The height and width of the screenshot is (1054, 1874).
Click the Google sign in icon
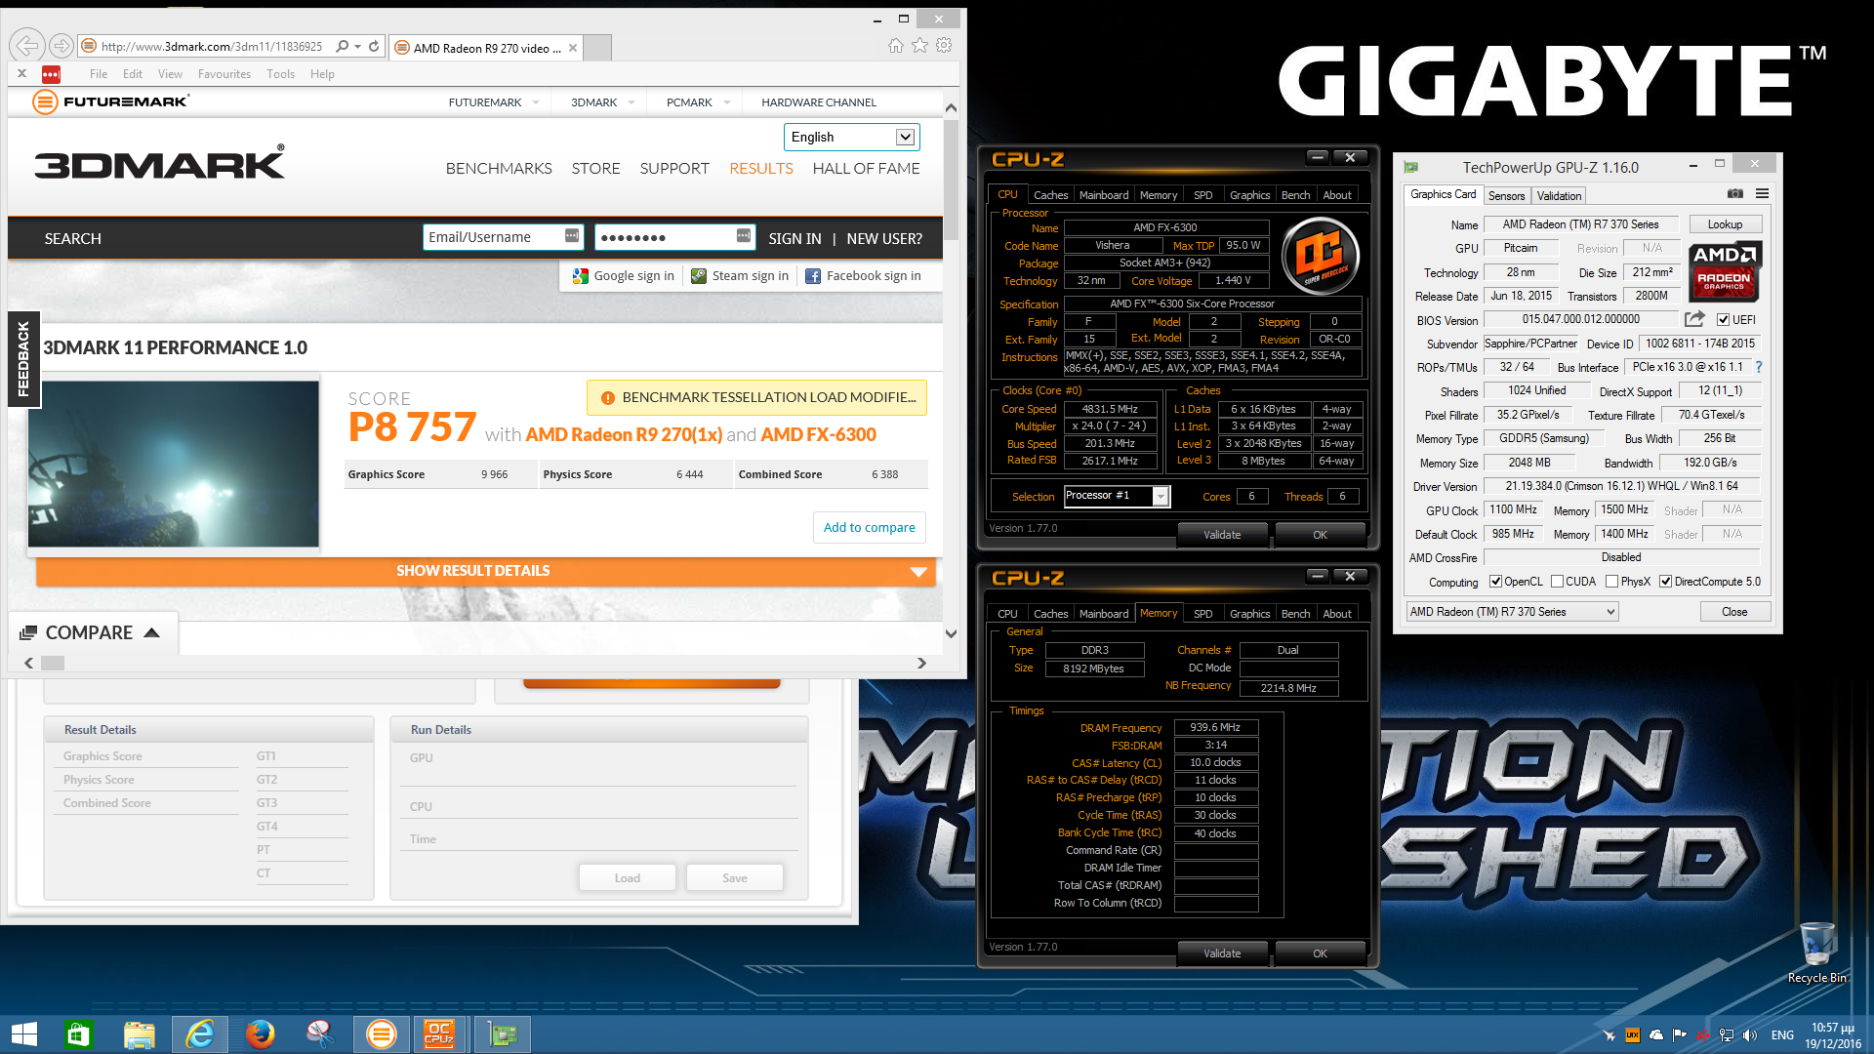pos(581,276)
